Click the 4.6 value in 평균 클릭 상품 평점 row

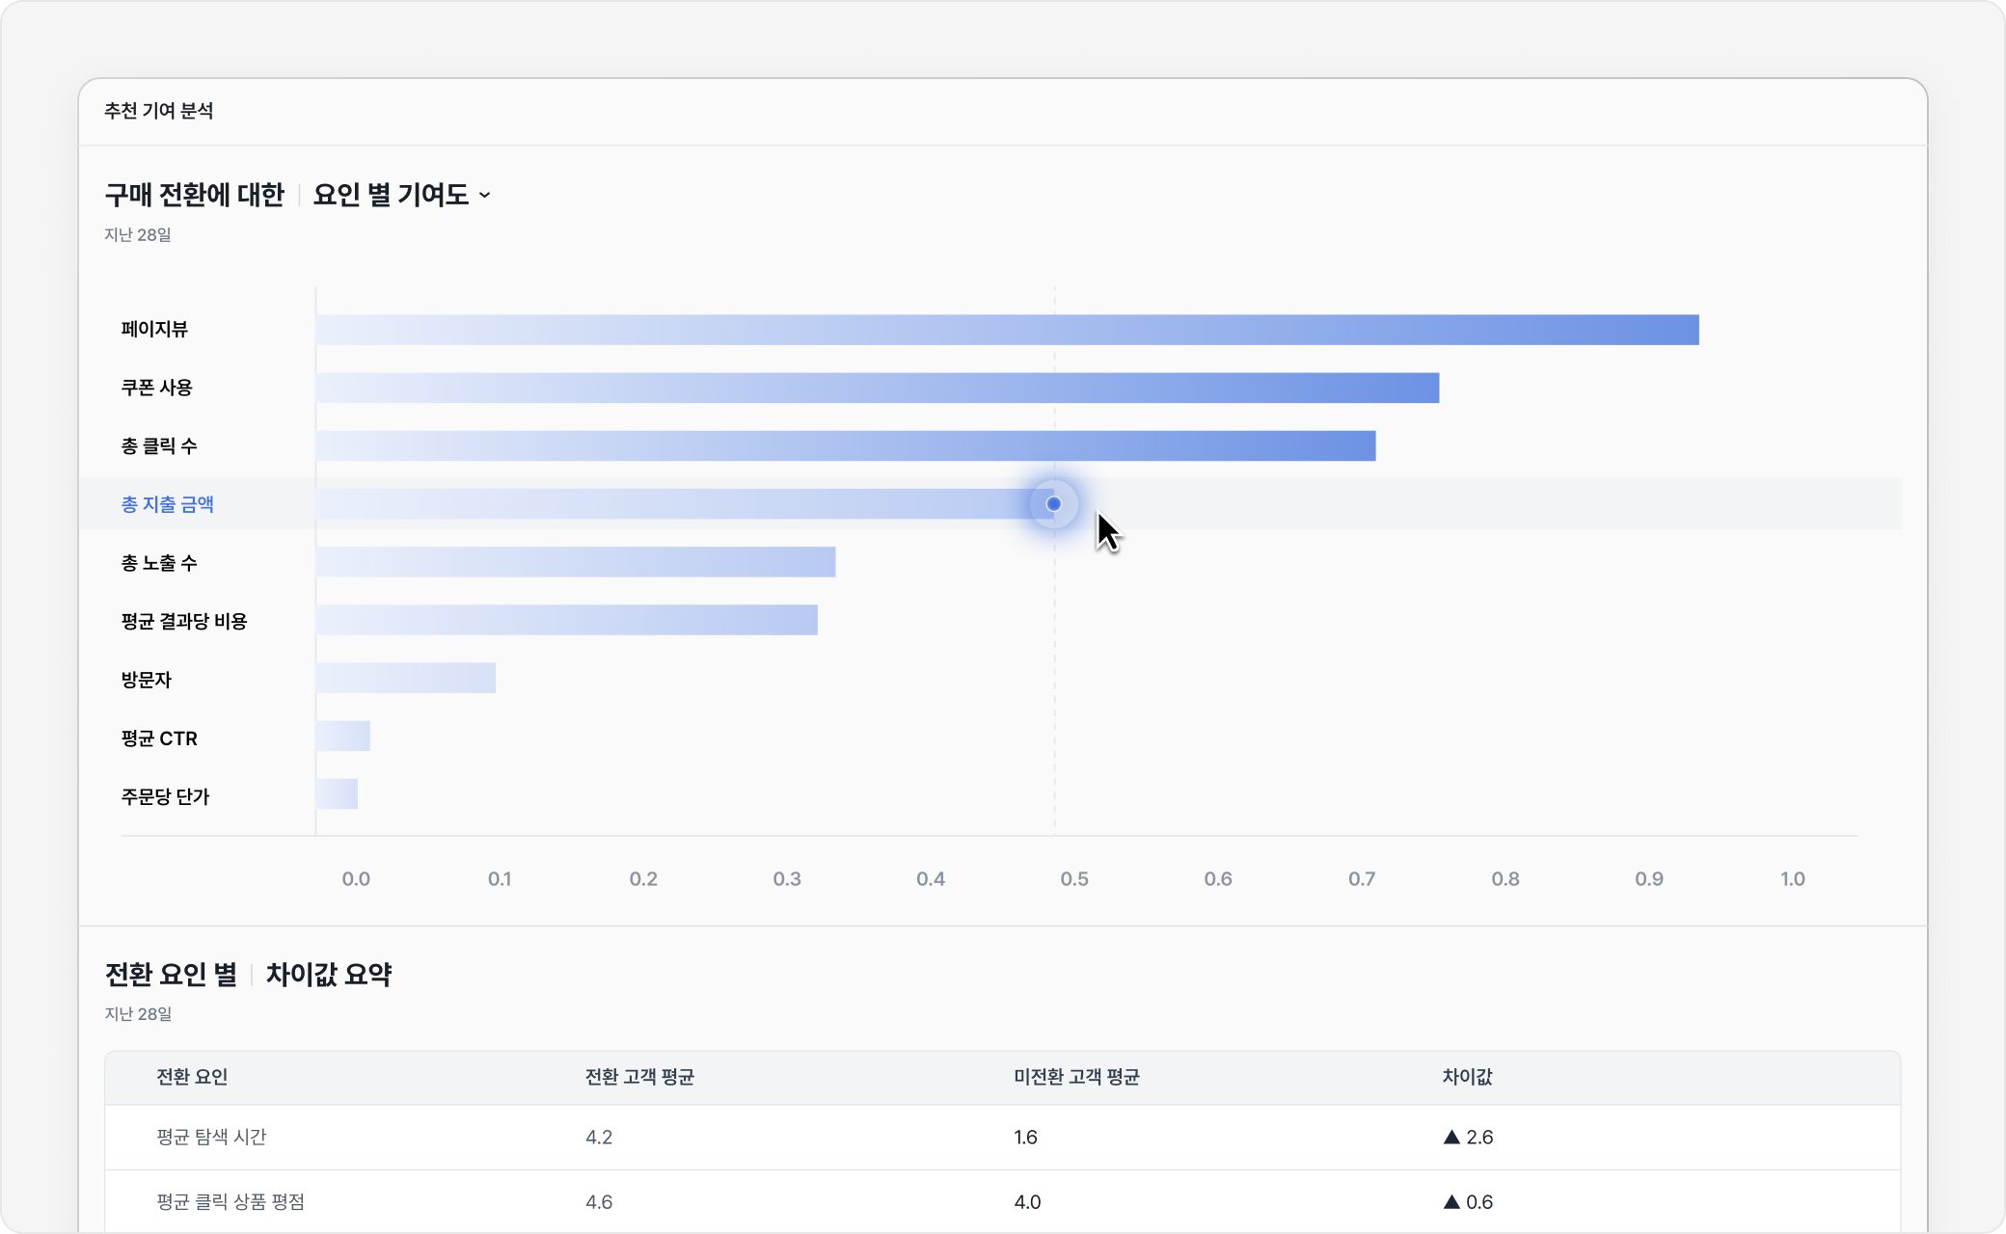pos(599,1202)
